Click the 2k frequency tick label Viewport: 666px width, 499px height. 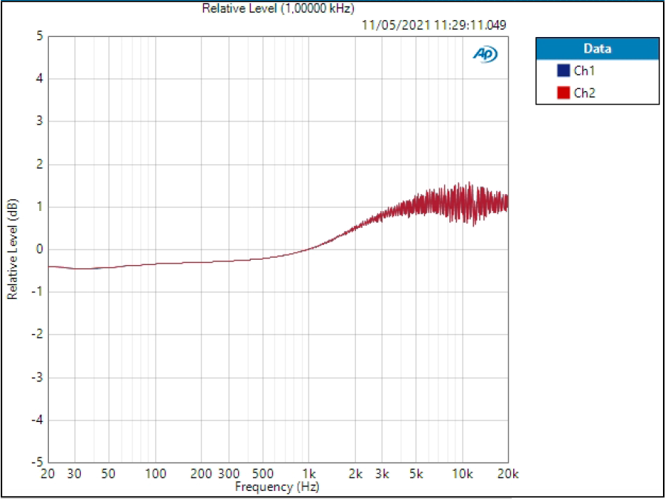click(x=355, y=473)
